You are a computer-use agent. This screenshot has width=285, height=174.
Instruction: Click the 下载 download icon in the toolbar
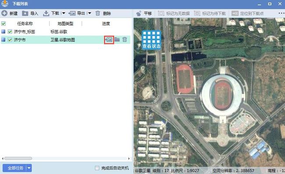click(46, 13)
